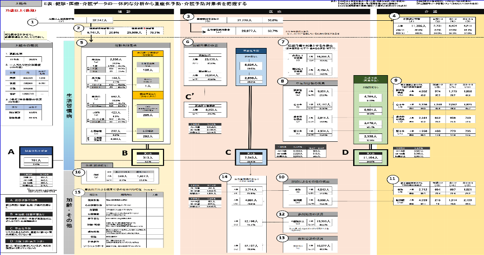Select the circled number 3 marker
This screenshot has width=484, height=255.
[x=188, y=17]
